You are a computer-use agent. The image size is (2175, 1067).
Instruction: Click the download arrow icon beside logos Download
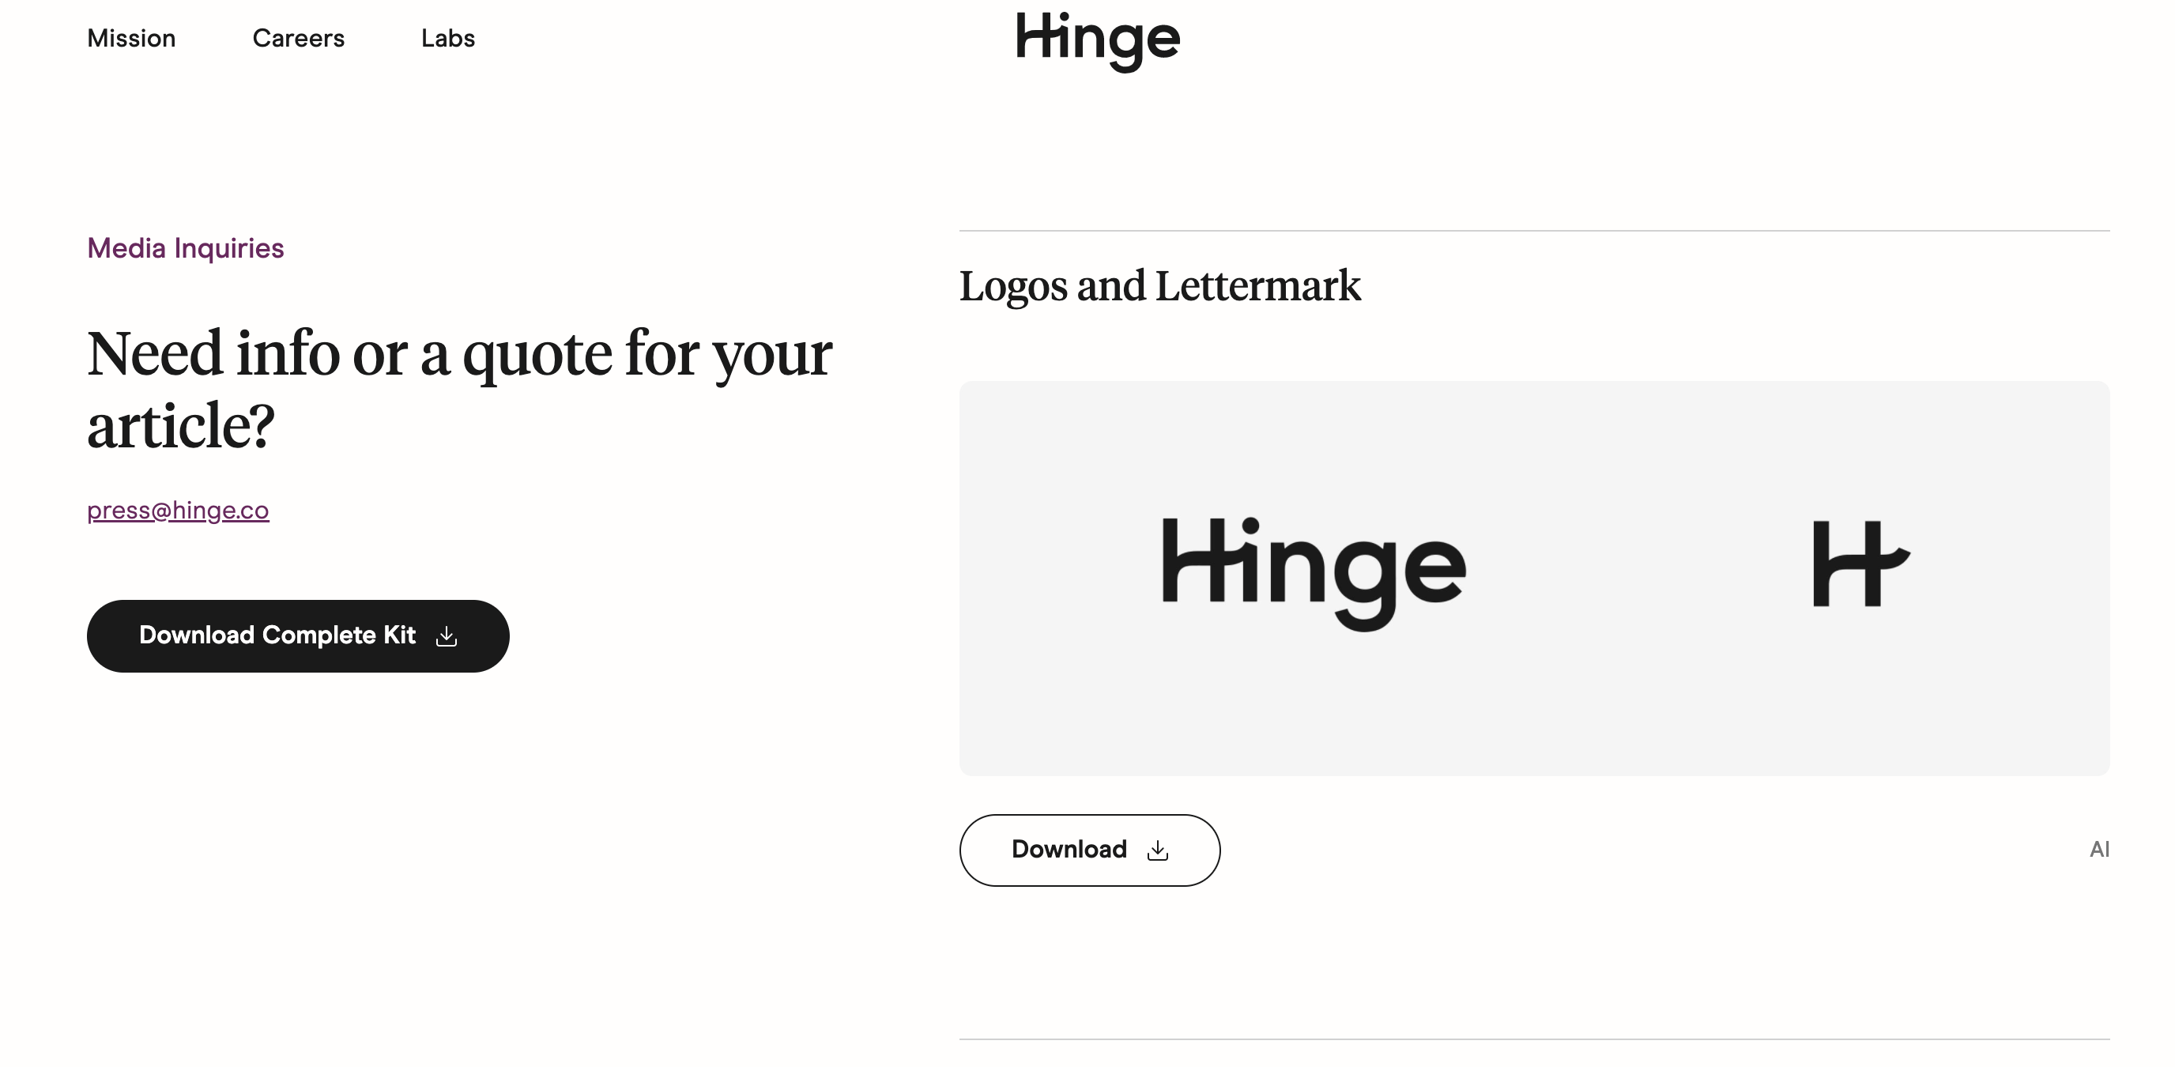point(1158,850)
